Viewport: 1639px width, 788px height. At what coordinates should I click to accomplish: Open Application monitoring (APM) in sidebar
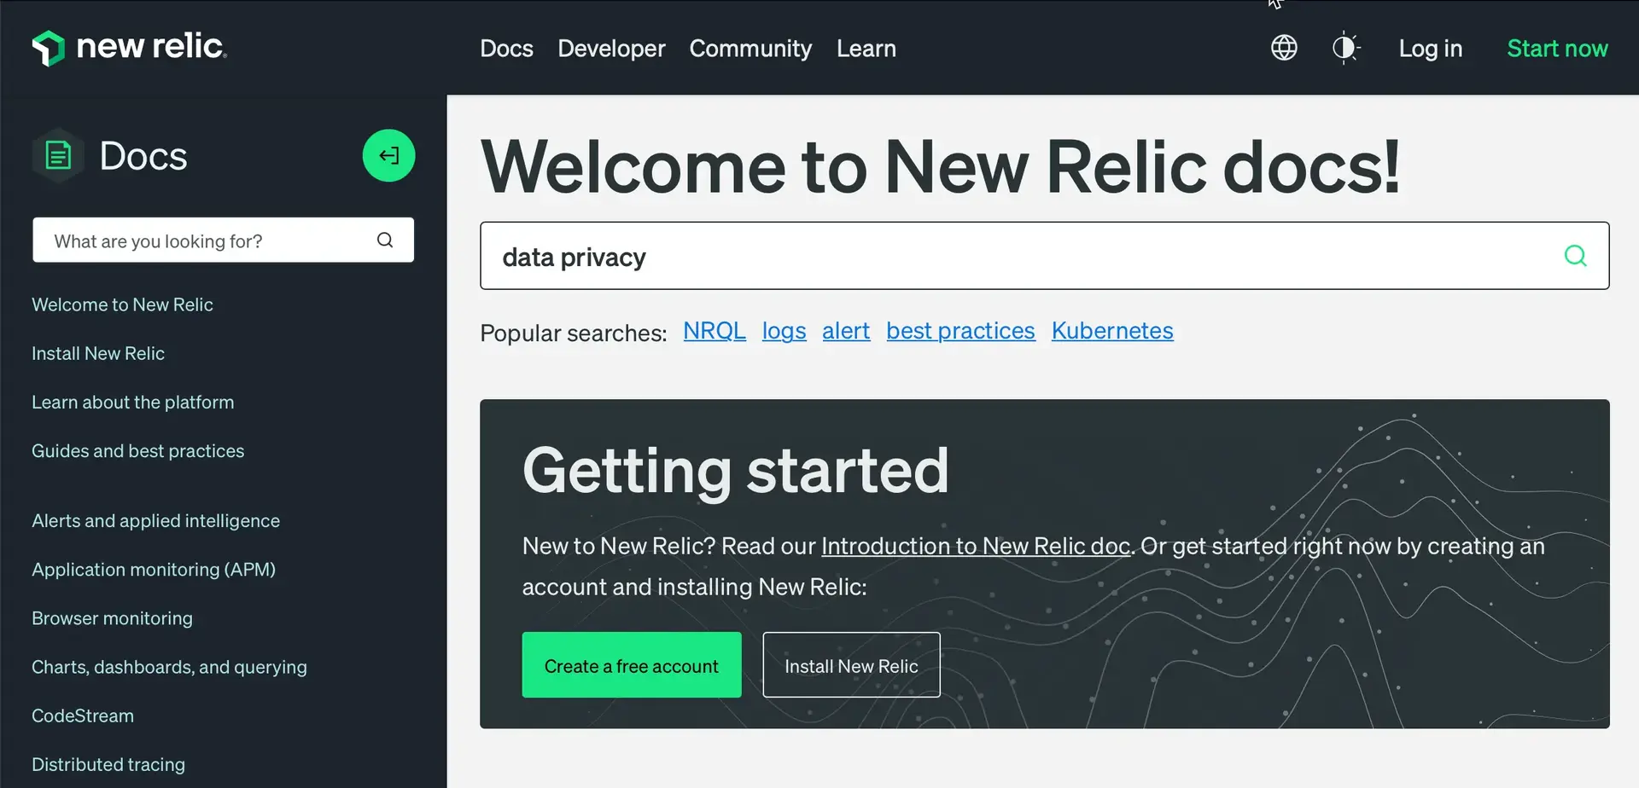pos(154,570)
